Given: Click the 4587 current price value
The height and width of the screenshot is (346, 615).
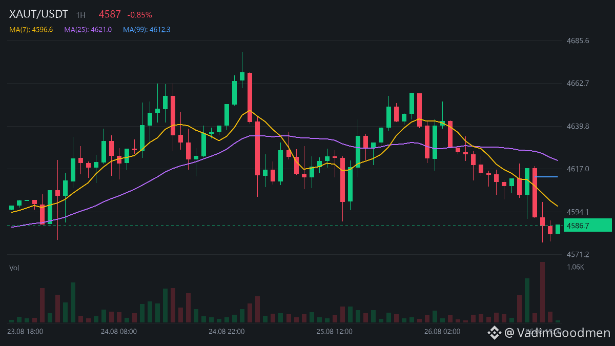Looking at the screenshot, I should click(110, 14).
